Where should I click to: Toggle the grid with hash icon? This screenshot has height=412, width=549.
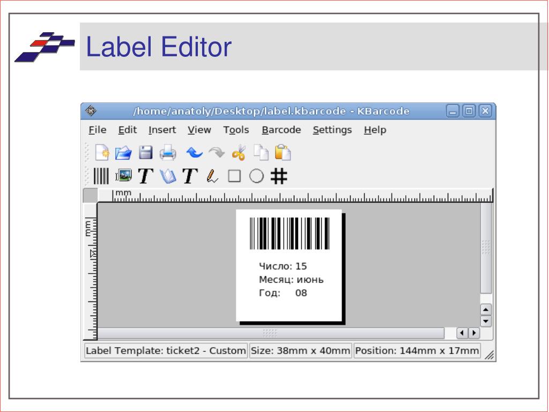coord(279,176)
